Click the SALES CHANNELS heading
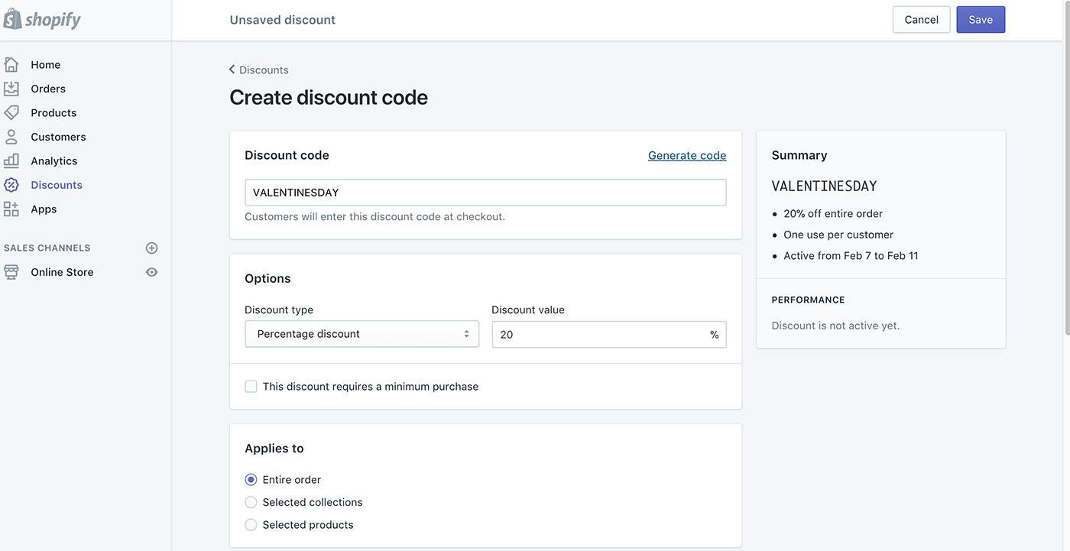The width and height of the screenshot is (1070, 551). (x=47, y=248)
